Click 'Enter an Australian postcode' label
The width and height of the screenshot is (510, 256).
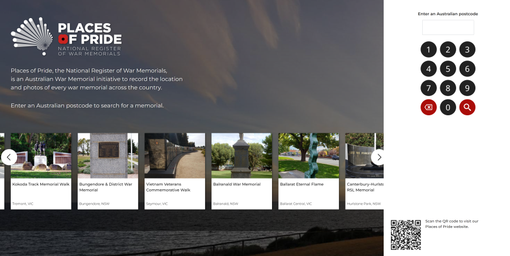[x=448, y=14]
